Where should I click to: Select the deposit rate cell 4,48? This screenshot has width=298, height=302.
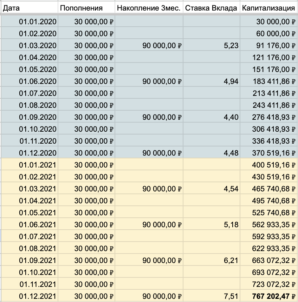pyautogui.click(x=231, y=153)
